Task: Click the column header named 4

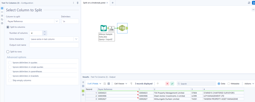Action: coord(223,89)
